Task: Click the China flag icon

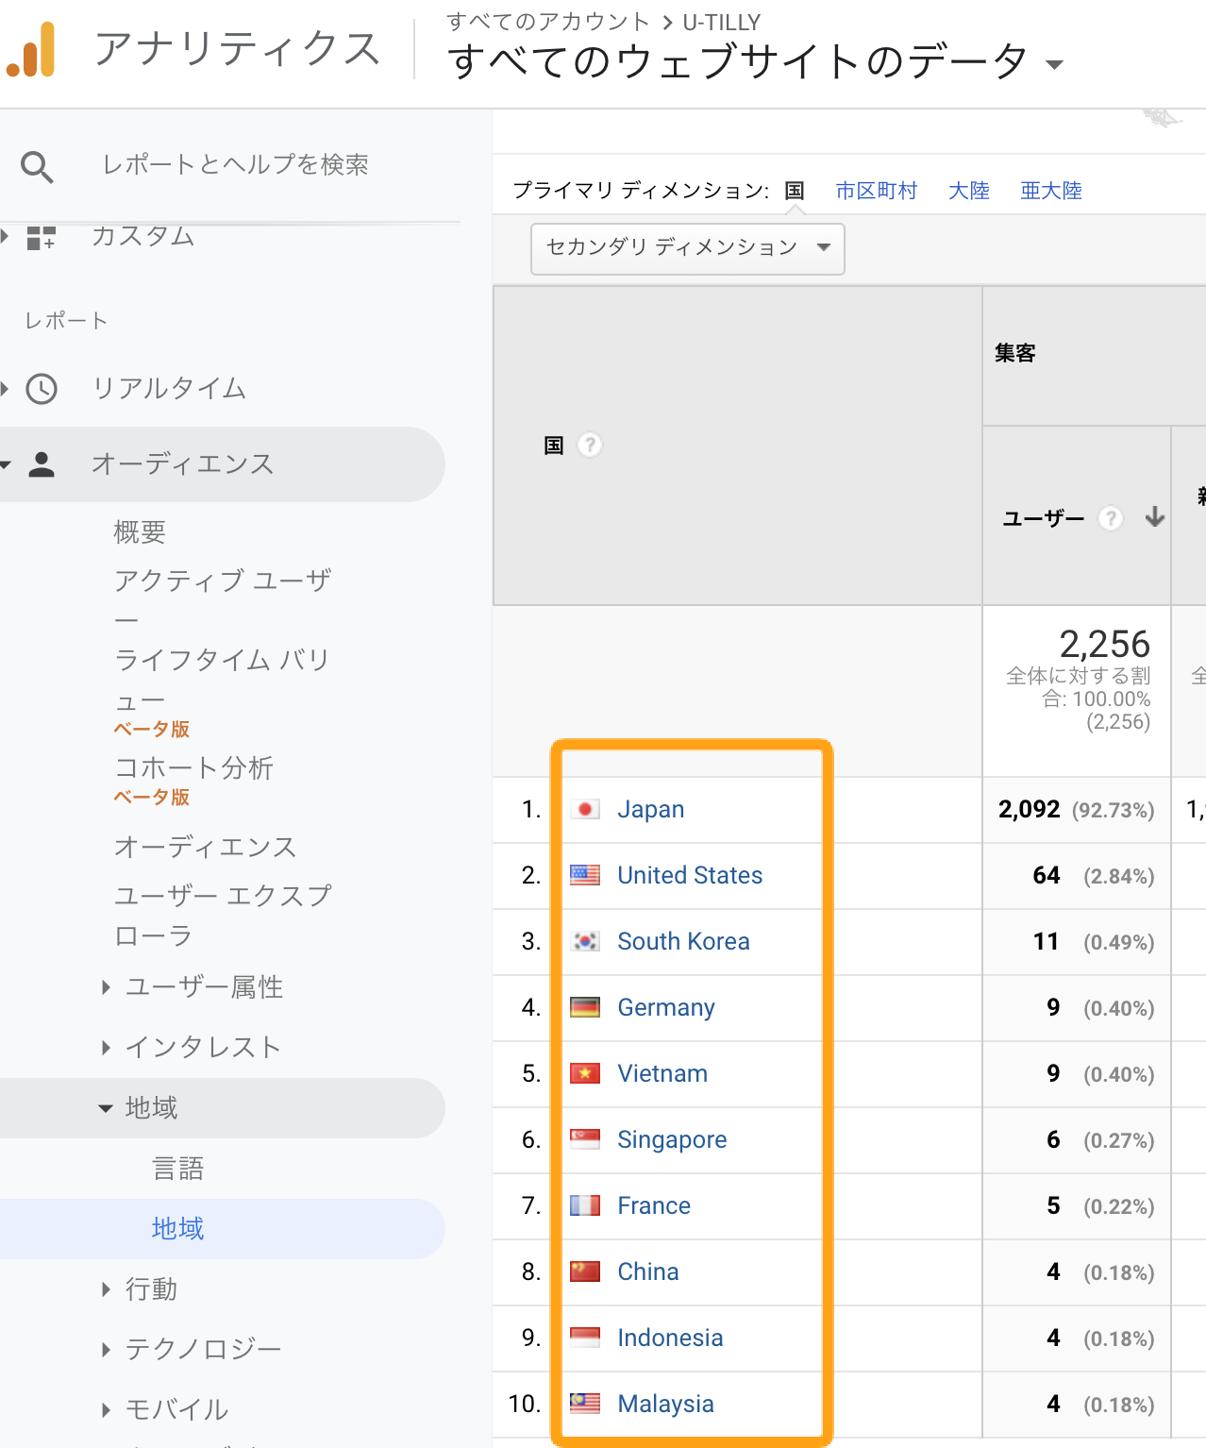Action: click(x=585, y=1271)
